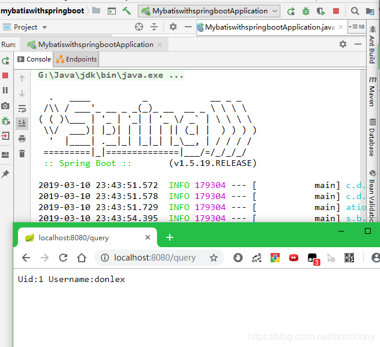
Task: Click the browser Forward arrow
Action: [x=45, y=258]
